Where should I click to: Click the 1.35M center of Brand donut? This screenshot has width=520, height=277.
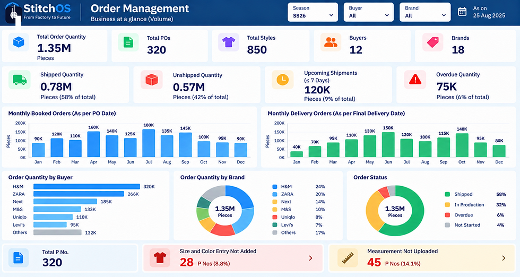click(225, 211)
